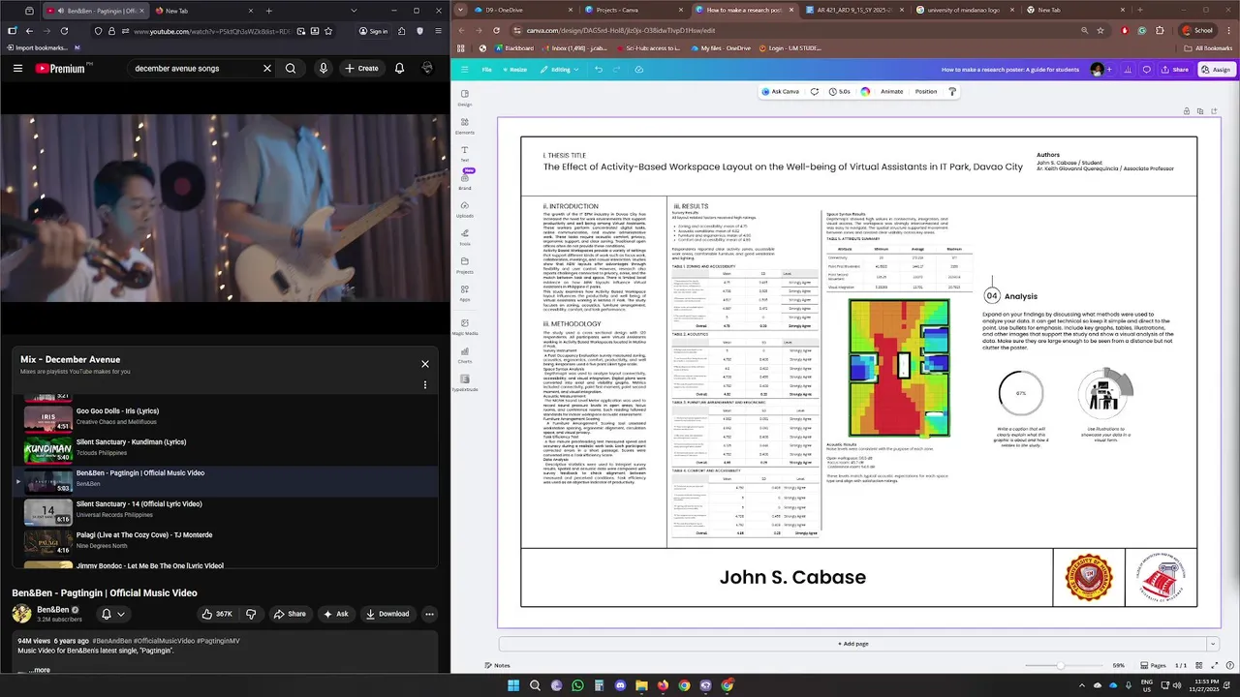Toggle the Ben&Ben channel notification bell dropdown
The height and width of the screenshot is (697, 1240).
pos(112,614)
